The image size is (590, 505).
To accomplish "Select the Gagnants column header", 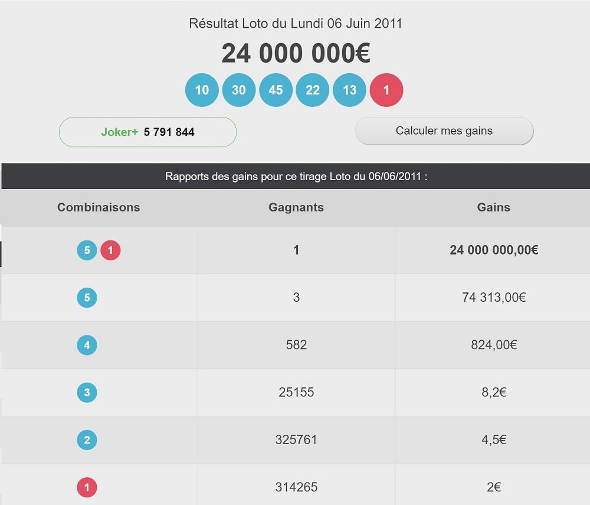I will click(x=296, y=207).
